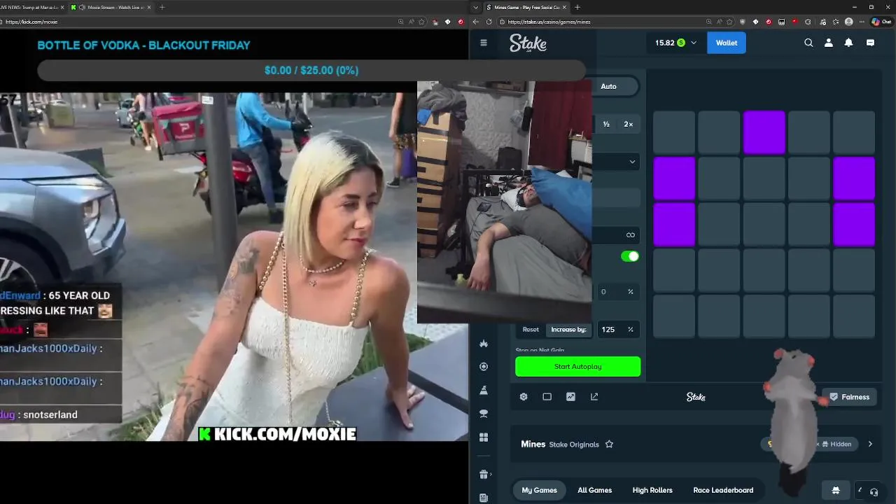Switch to the Moxie Stream browser tab
The image size is (896, 504).
pos(111,7)
